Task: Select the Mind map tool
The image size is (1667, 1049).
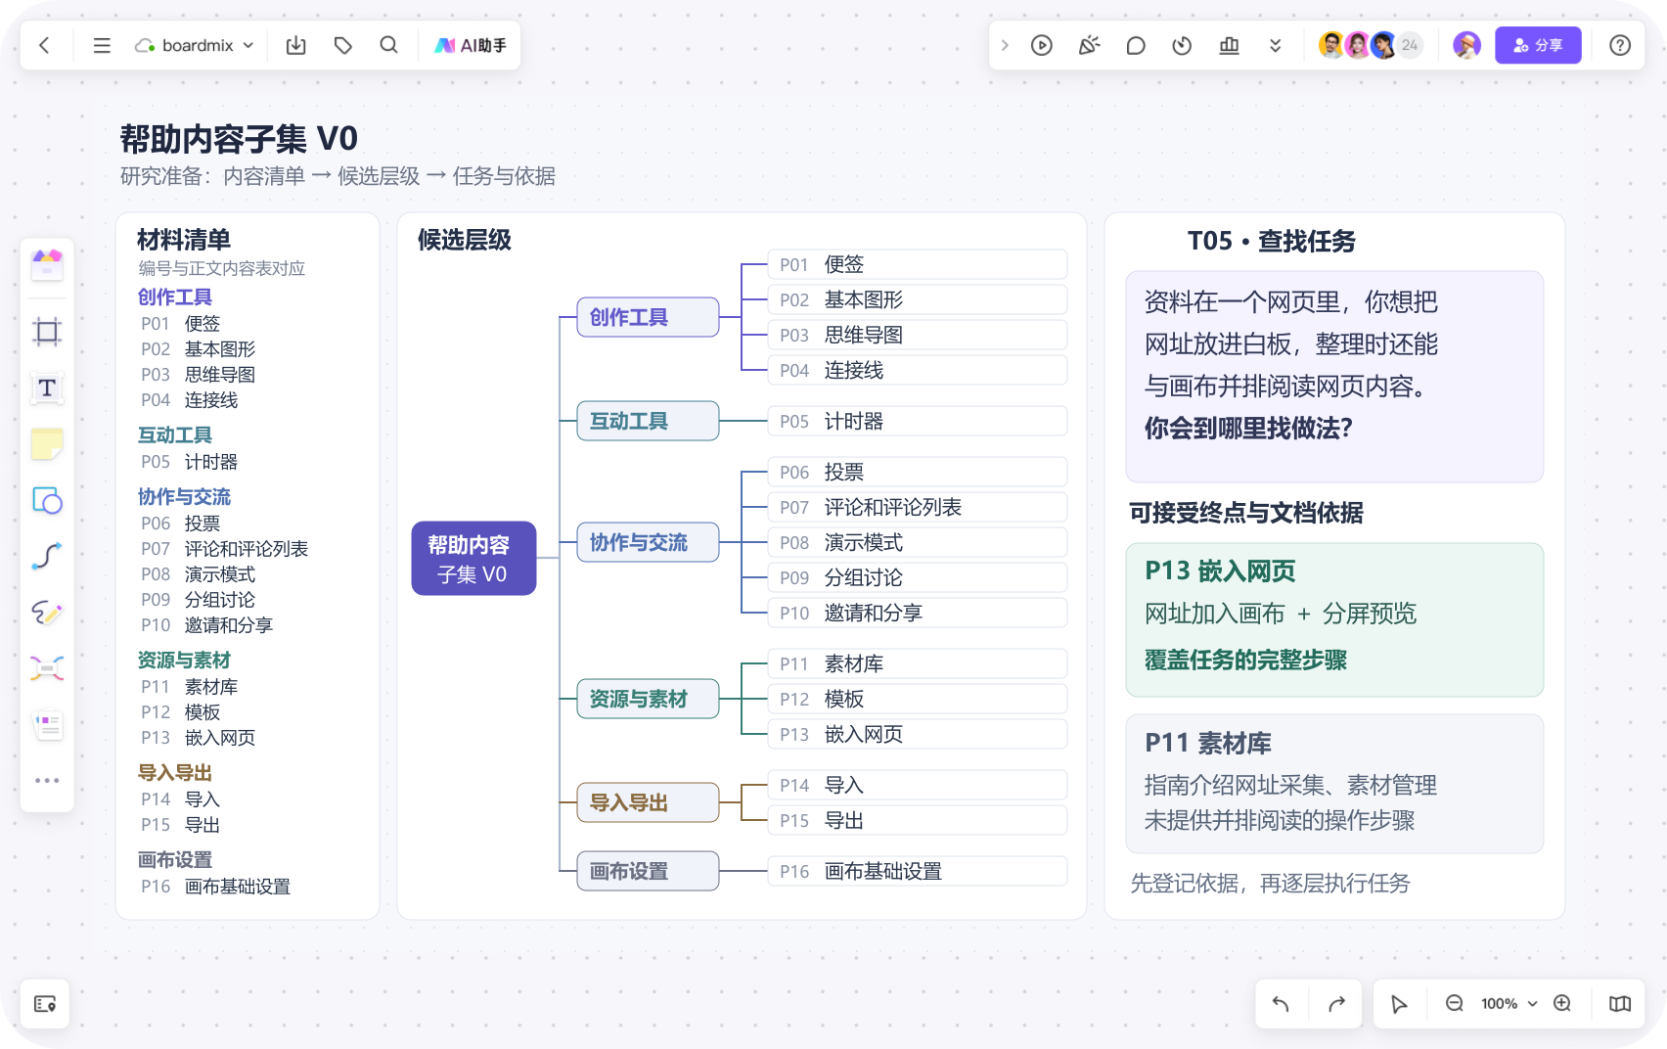Action: coord(47,668)
